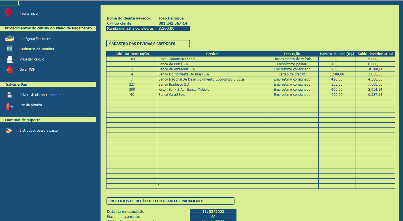Open Cadastro de Dívidas page
403x221 pixels.
click(x=37, y=49)
